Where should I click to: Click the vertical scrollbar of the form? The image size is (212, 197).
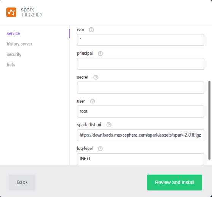tap(209, 121)
